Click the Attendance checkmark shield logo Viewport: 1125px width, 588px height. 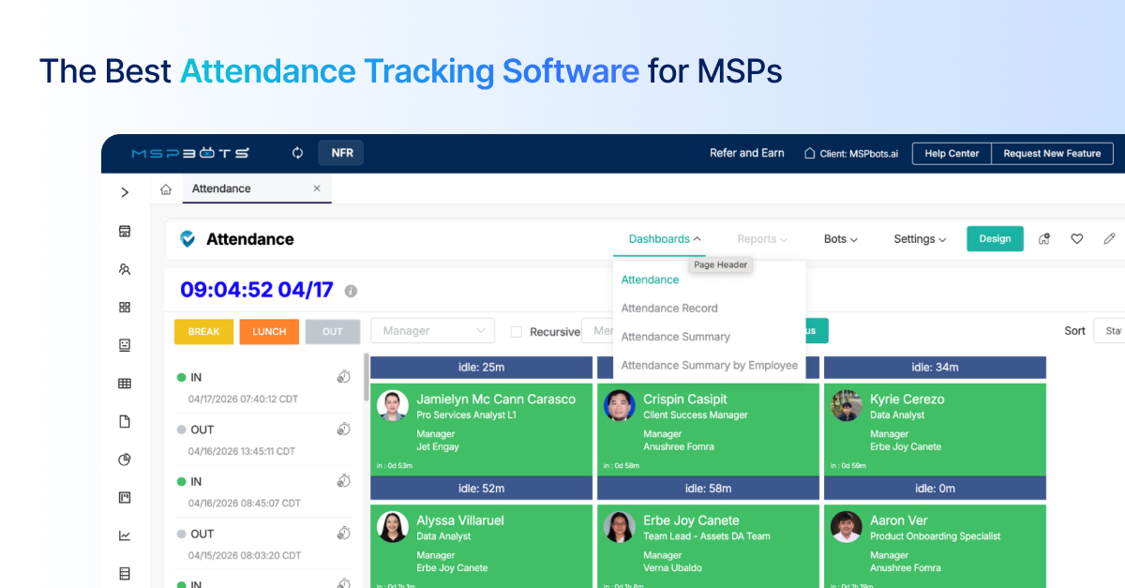pyautogui.click(x=187, y=239)
